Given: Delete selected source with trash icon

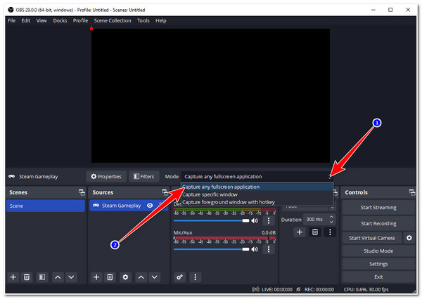Looking at the screenshot, I should click(110, 277).
